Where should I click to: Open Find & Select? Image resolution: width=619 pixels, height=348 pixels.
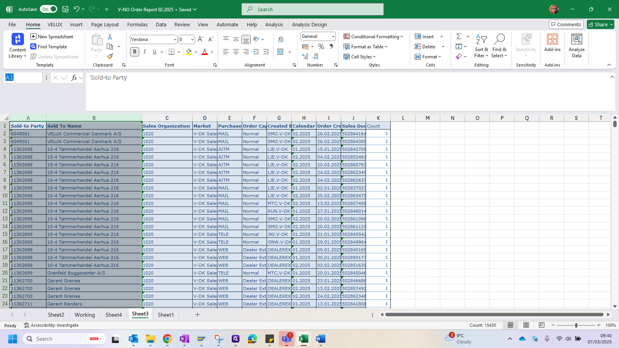(x=499, y=46)
